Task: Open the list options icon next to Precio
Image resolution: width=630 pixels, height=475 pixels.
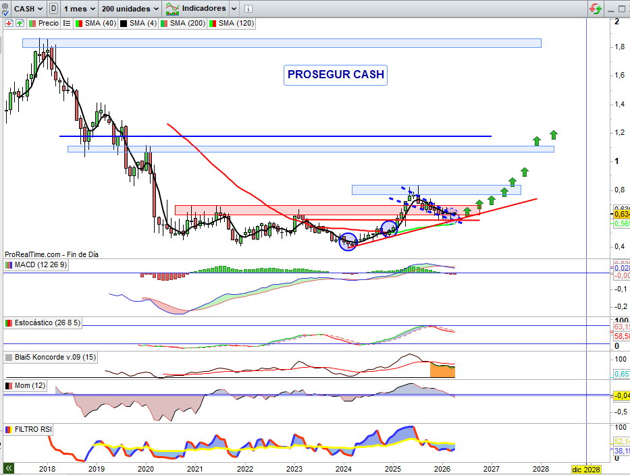Action: click(x=67, y=23)
